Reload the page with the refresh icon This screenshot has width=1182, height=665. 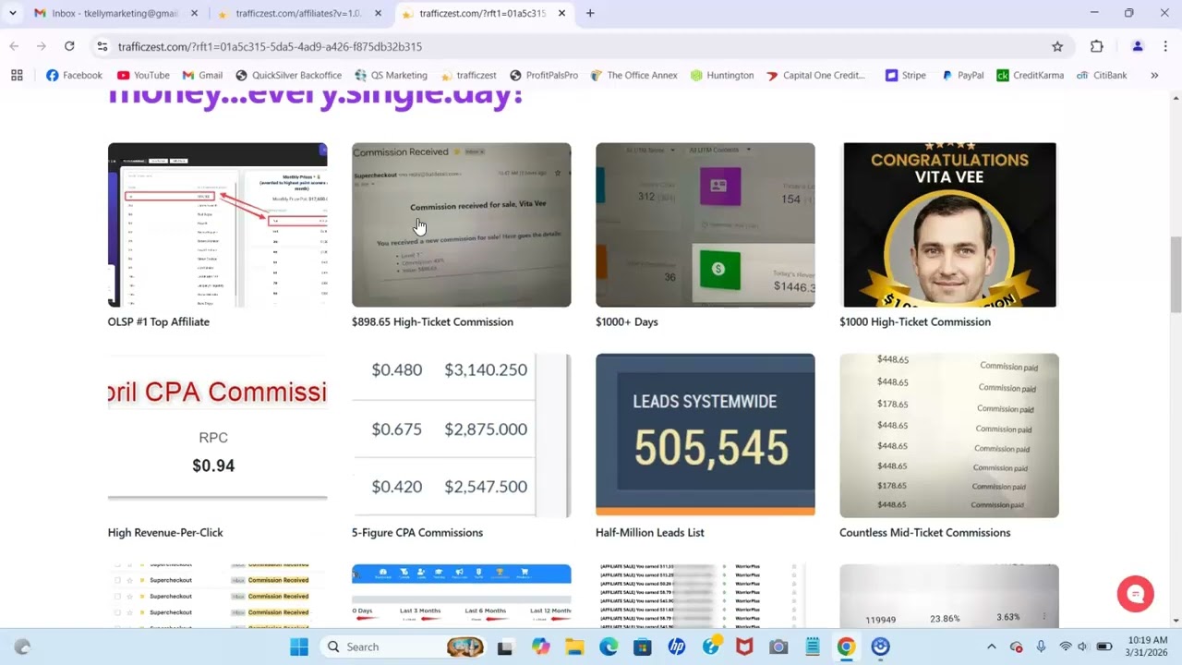pos(69,46)
